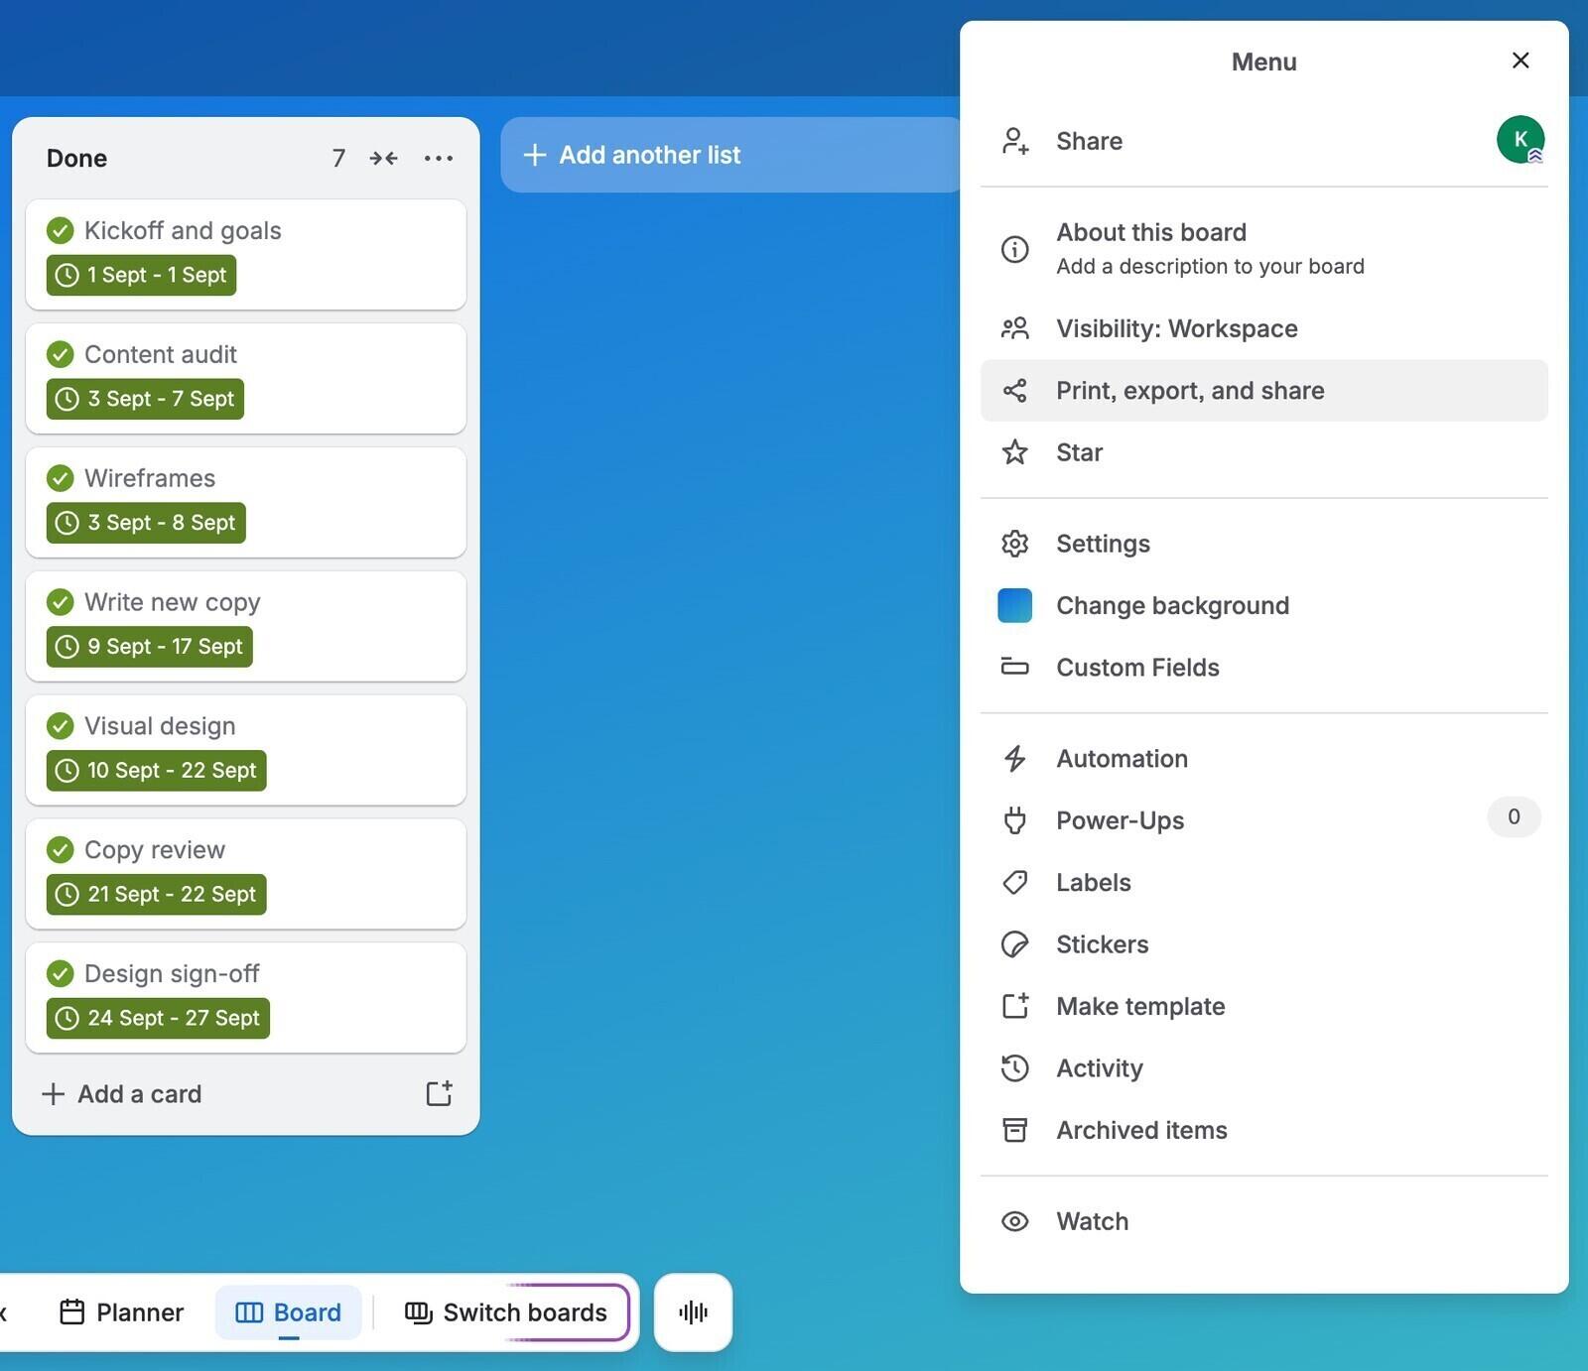Toggle Write new copy completion checkmark
The width and height of the screenshot is (1588, 1371).
point(61,602)
